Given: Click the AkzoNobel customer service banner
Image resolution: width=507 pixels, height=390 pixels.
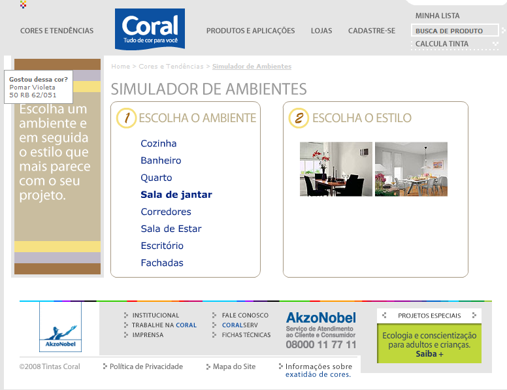Looking at the screenshot, I should pos(321,330).
